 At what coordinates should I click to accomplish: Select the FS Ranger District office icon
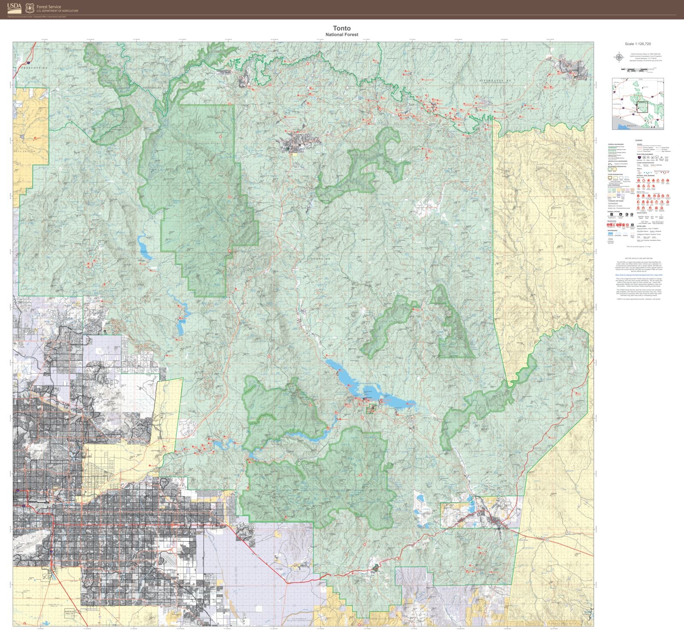(621, 214)
